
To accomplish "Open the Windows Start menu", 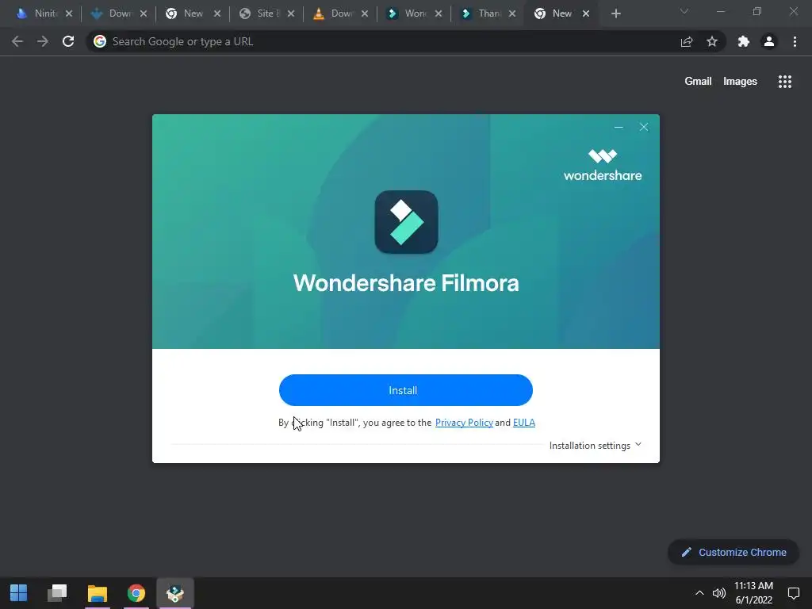I will (x=19, y=593).
